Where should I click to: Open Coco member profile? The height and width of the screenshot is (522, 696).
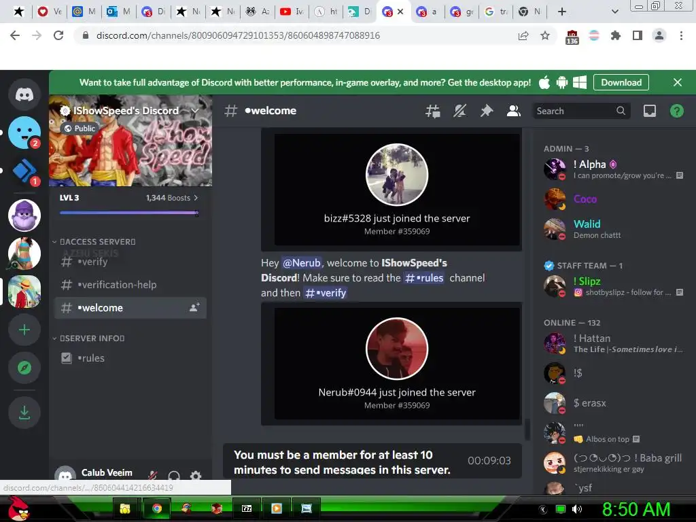pyautogui.click(x=613, y=199)
